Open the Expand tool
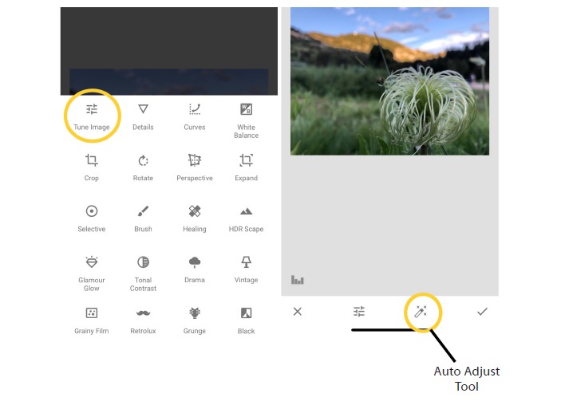 click(x=246, y=167)
